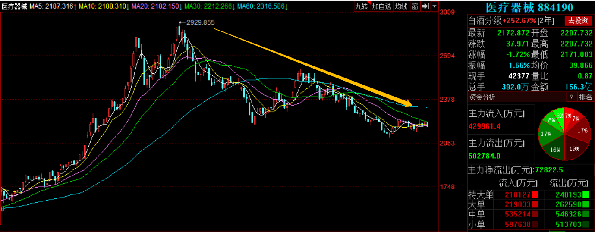Click the jump-to-end arrow icon
Screen dimensions: 595x232
coord(425,6)
